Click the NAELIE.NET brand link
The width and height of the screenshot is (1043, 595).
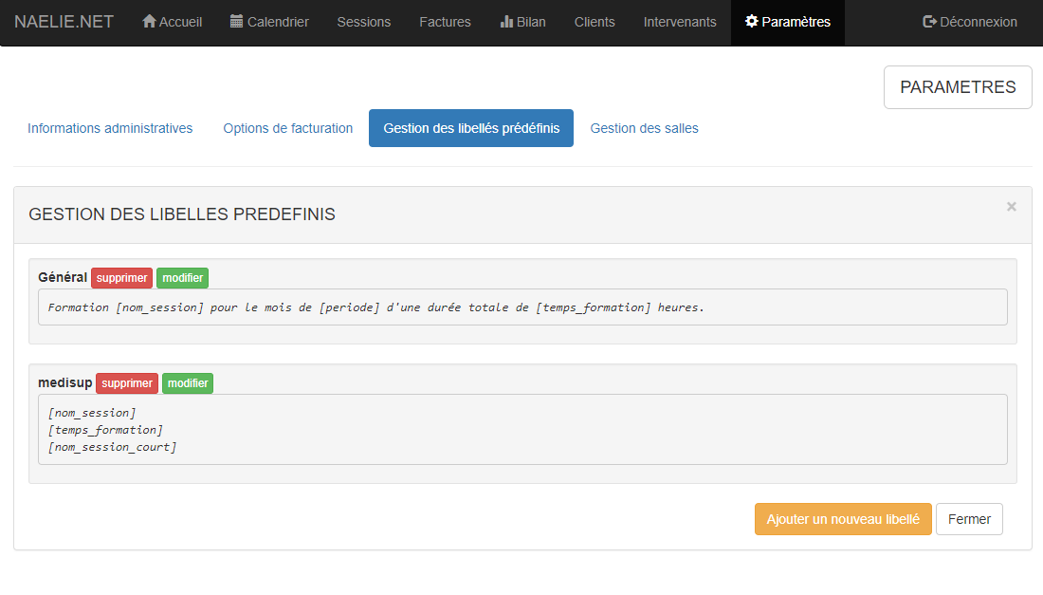pyautogui.click(x=64, y=22)
